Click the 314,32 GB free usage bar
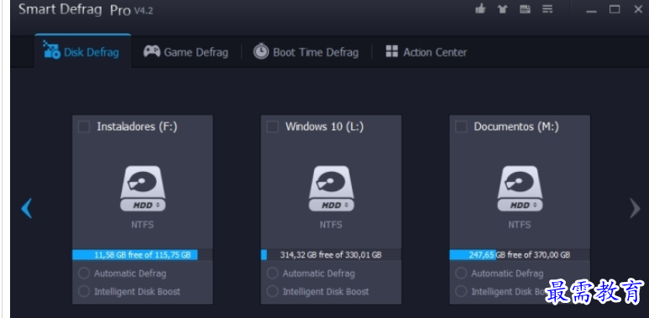 [x=331, y=255]
